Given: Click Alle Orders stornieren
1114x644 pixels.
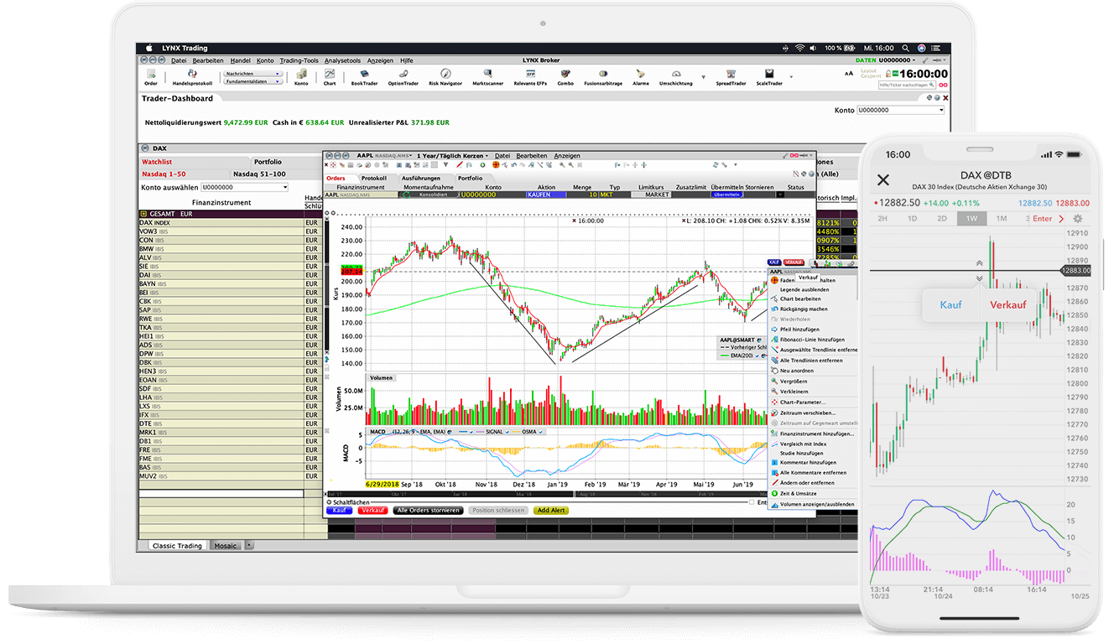Looking at the screenshot, I should pyautogui.click(x=428, y=510).
